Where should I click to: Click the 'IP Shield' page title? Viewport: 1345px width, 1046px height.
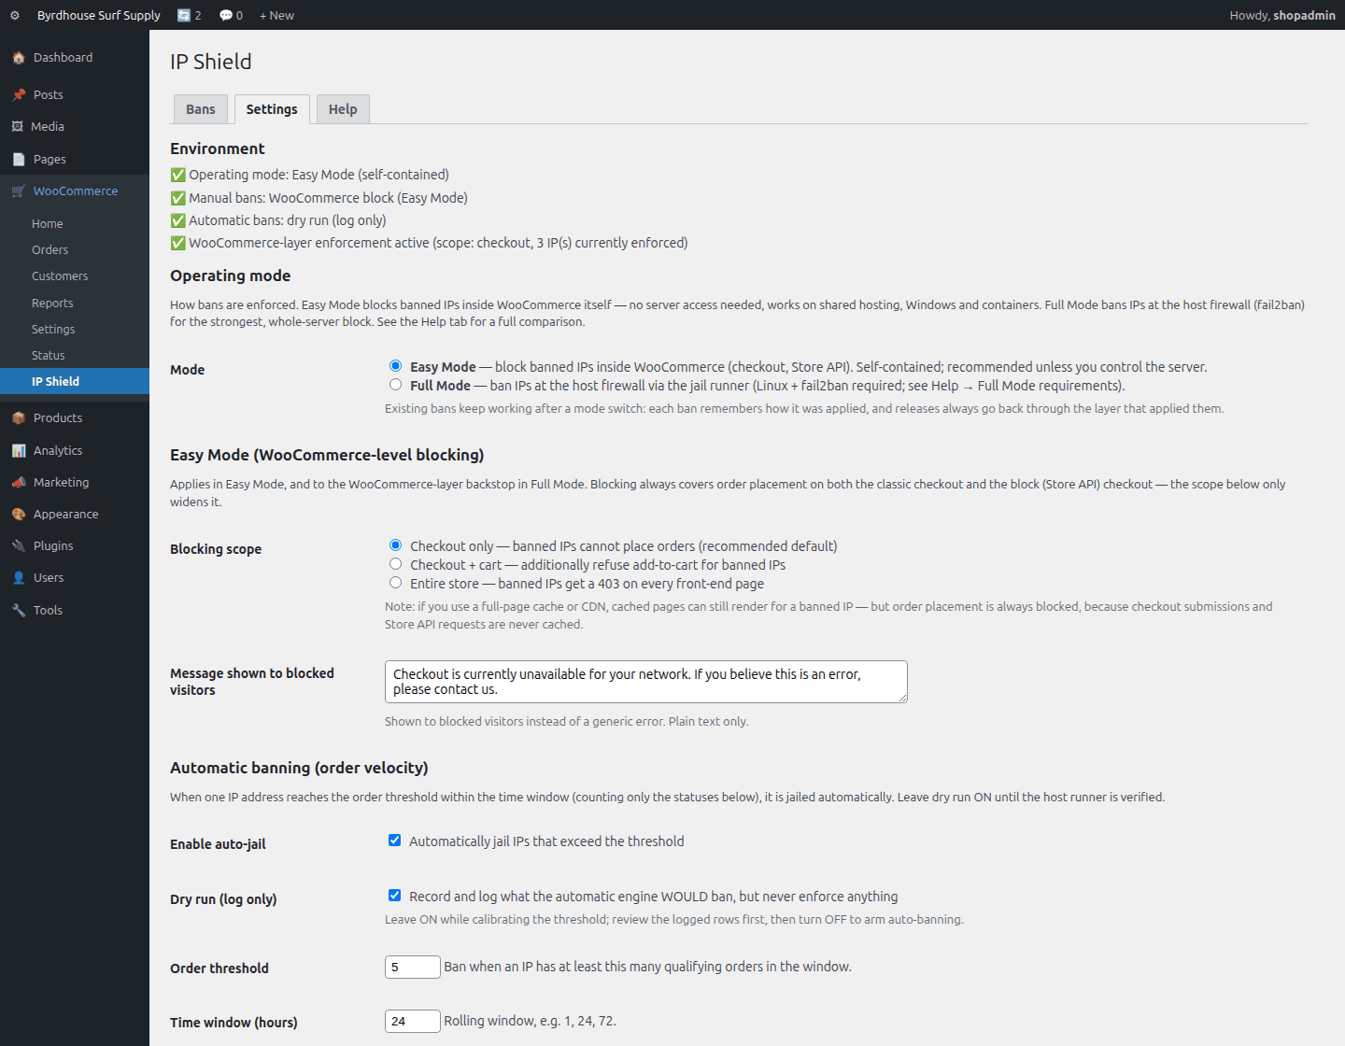point(211,62)
